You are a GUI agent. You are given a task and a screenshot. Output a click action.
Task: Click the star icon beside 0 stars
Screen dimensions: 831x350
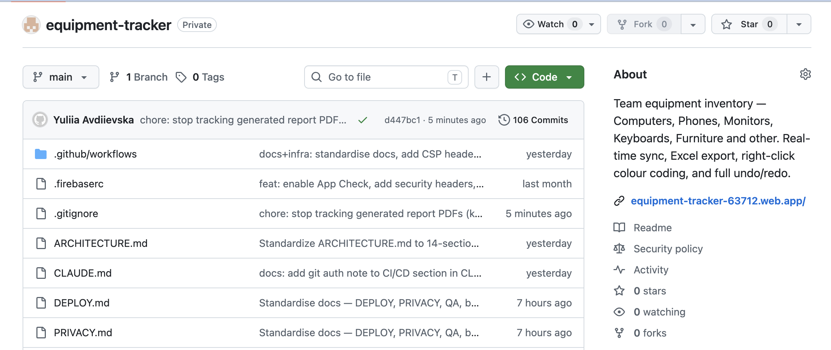619,291
